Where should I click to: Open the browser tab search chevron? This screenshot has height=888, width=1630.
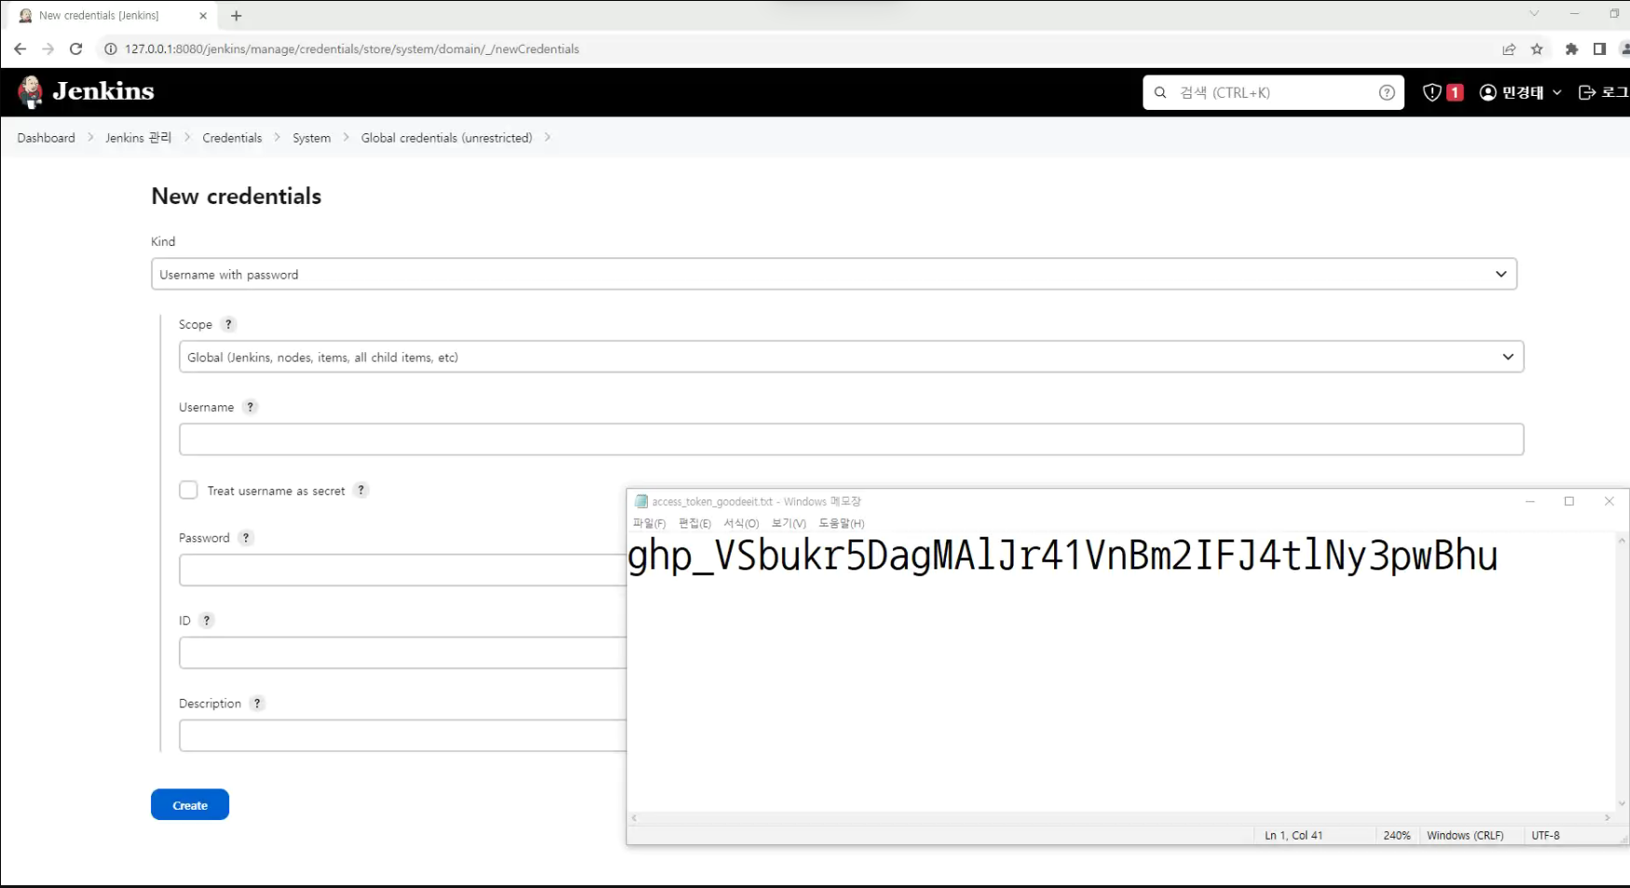pos(1534,14)
